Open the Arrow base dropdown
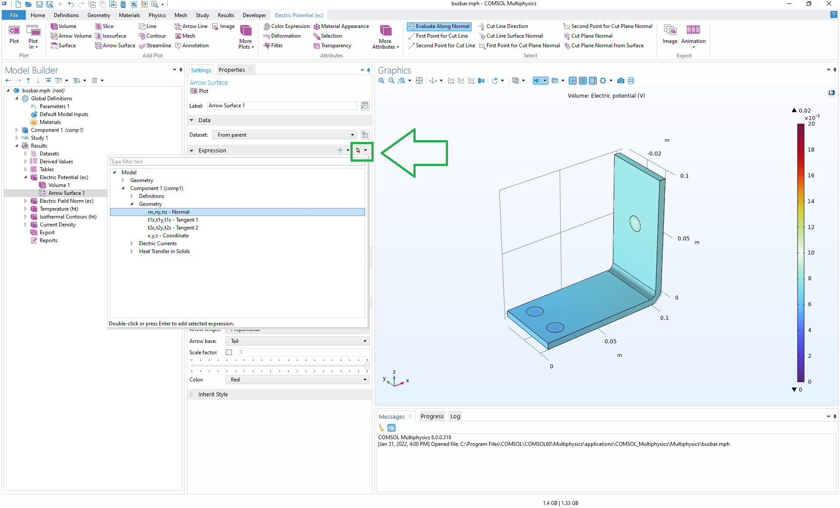 [297, 341]
